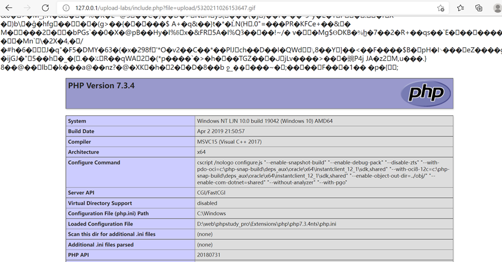Select the 'Configure Command' row label
502x262 pixels.
click(94, 163)
